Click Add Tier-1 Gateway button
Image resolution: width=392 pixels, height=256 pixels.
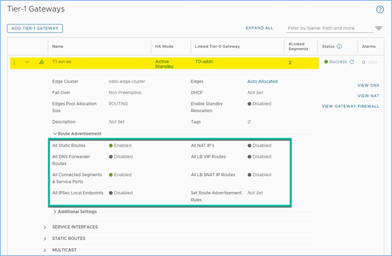click(35, 28)
